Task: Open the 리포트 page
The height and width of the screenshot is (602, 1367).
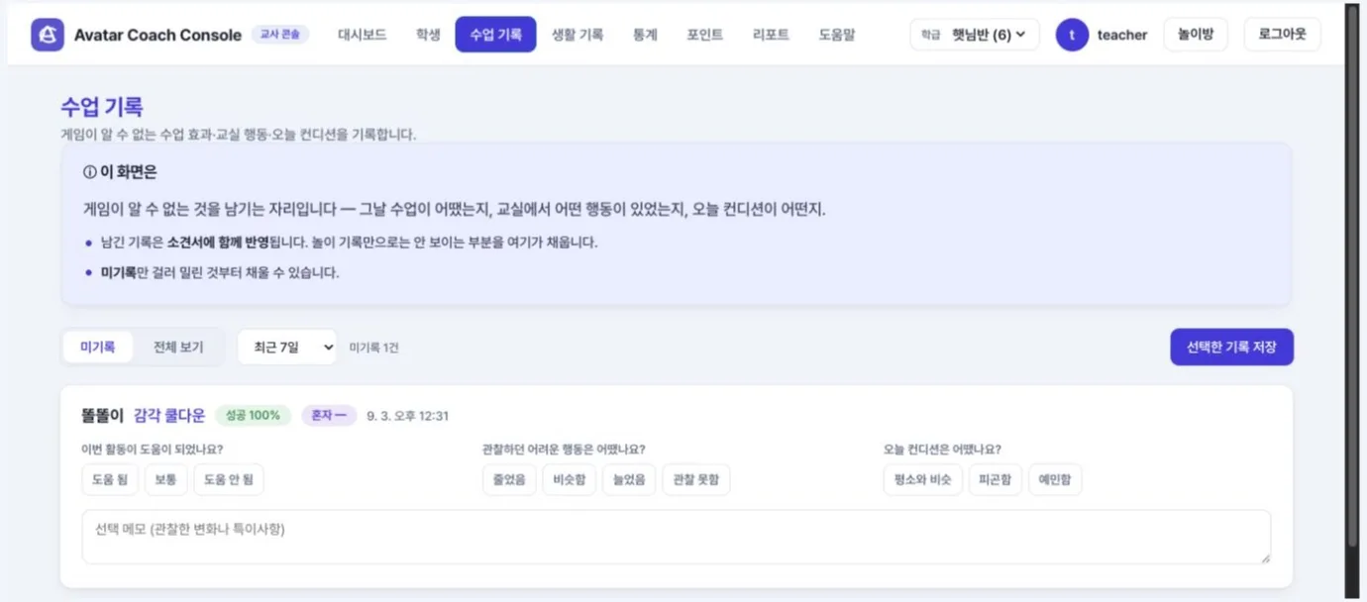Action: [x=771, y=35]
